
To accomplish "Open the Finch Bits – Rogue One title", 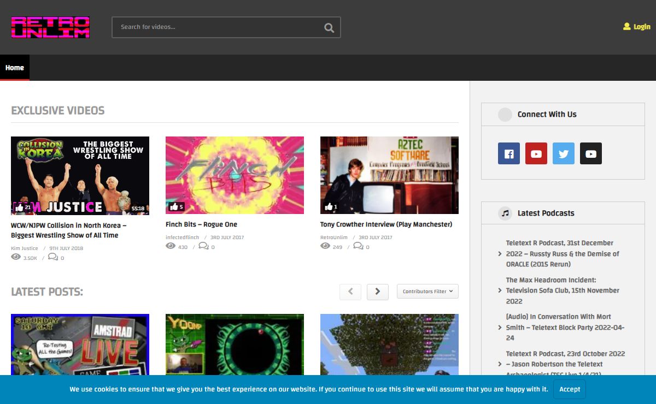I will click(x=201, y=224).
